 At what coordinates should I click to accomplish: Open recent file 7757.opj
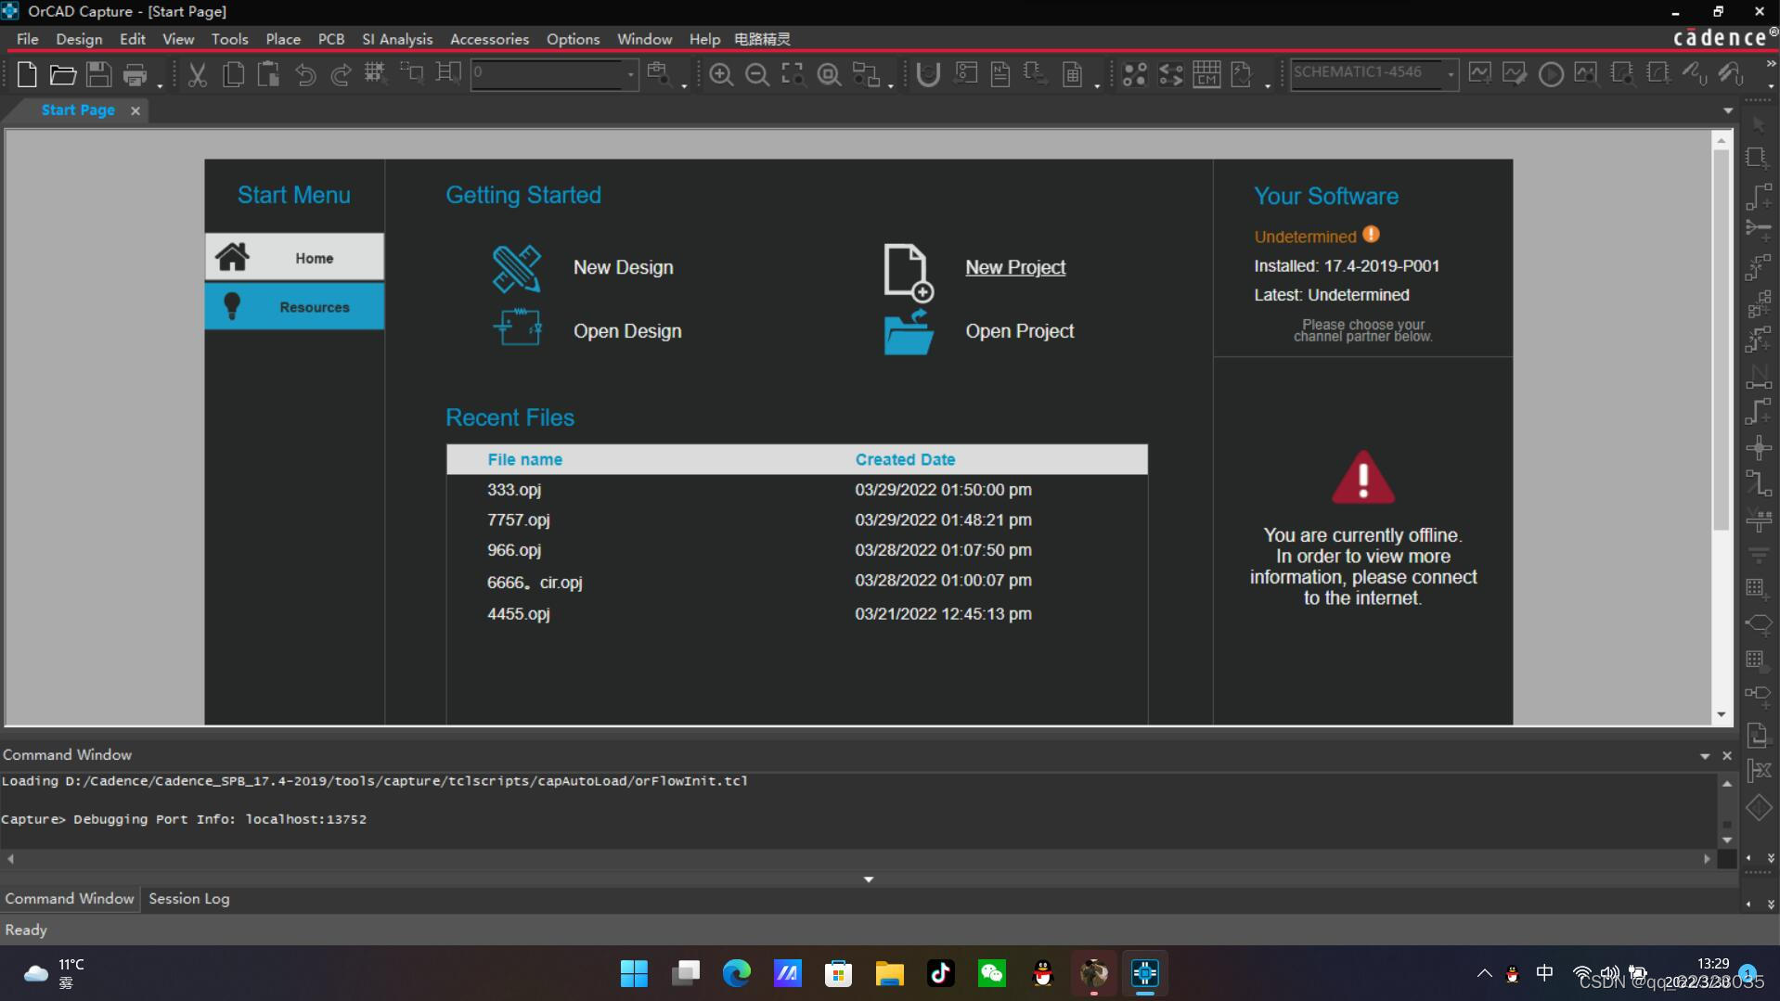tap(519, 520)
